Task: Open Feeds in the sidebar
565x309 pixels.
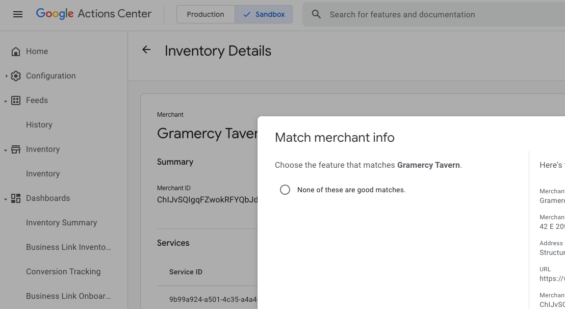Action: click(x=37, y=100)
